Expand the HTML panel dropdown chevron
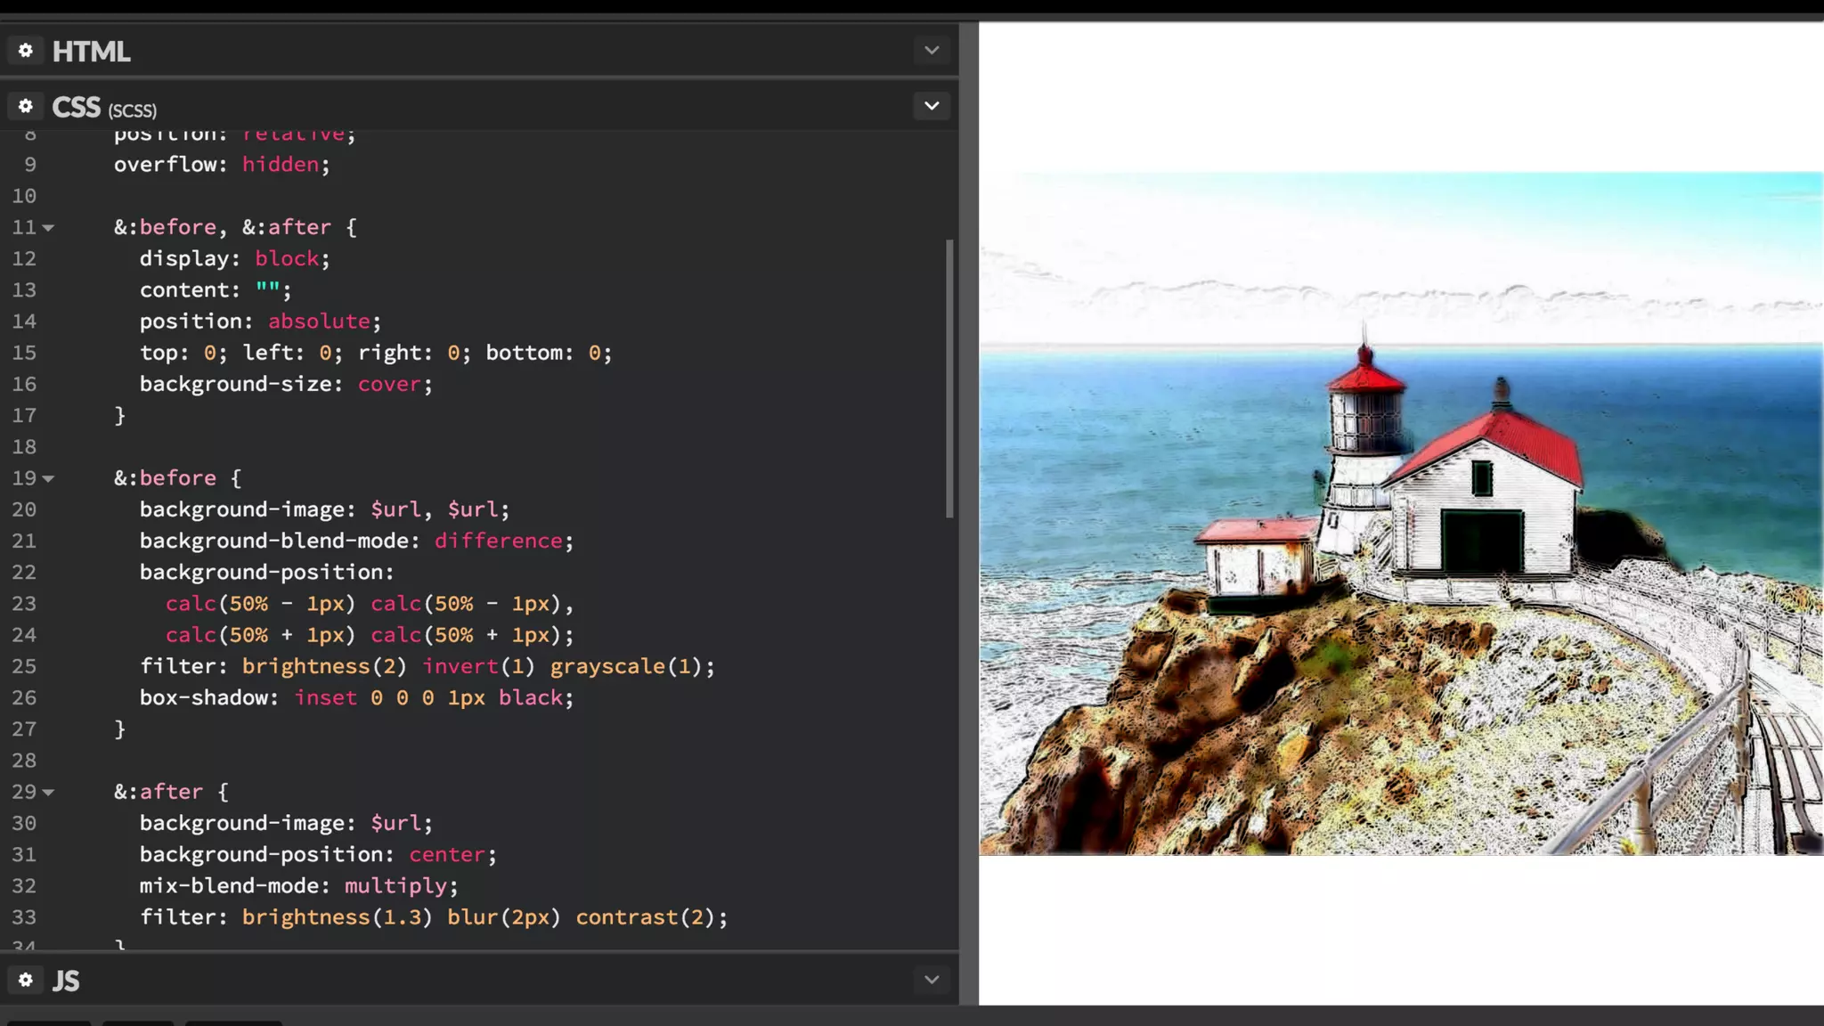Image resolution: width=1824 pixels, height=1026 pixels. pos(932,51)
